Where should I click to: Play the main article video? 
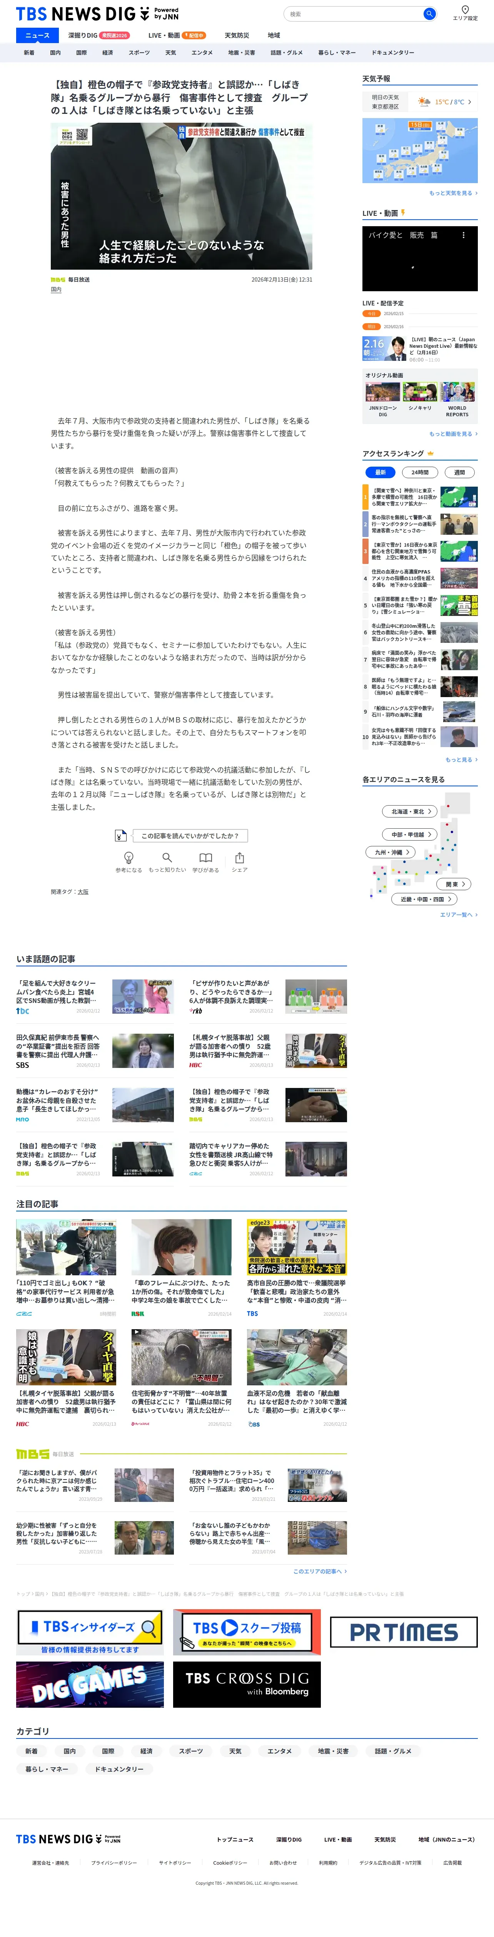point(181,196)
